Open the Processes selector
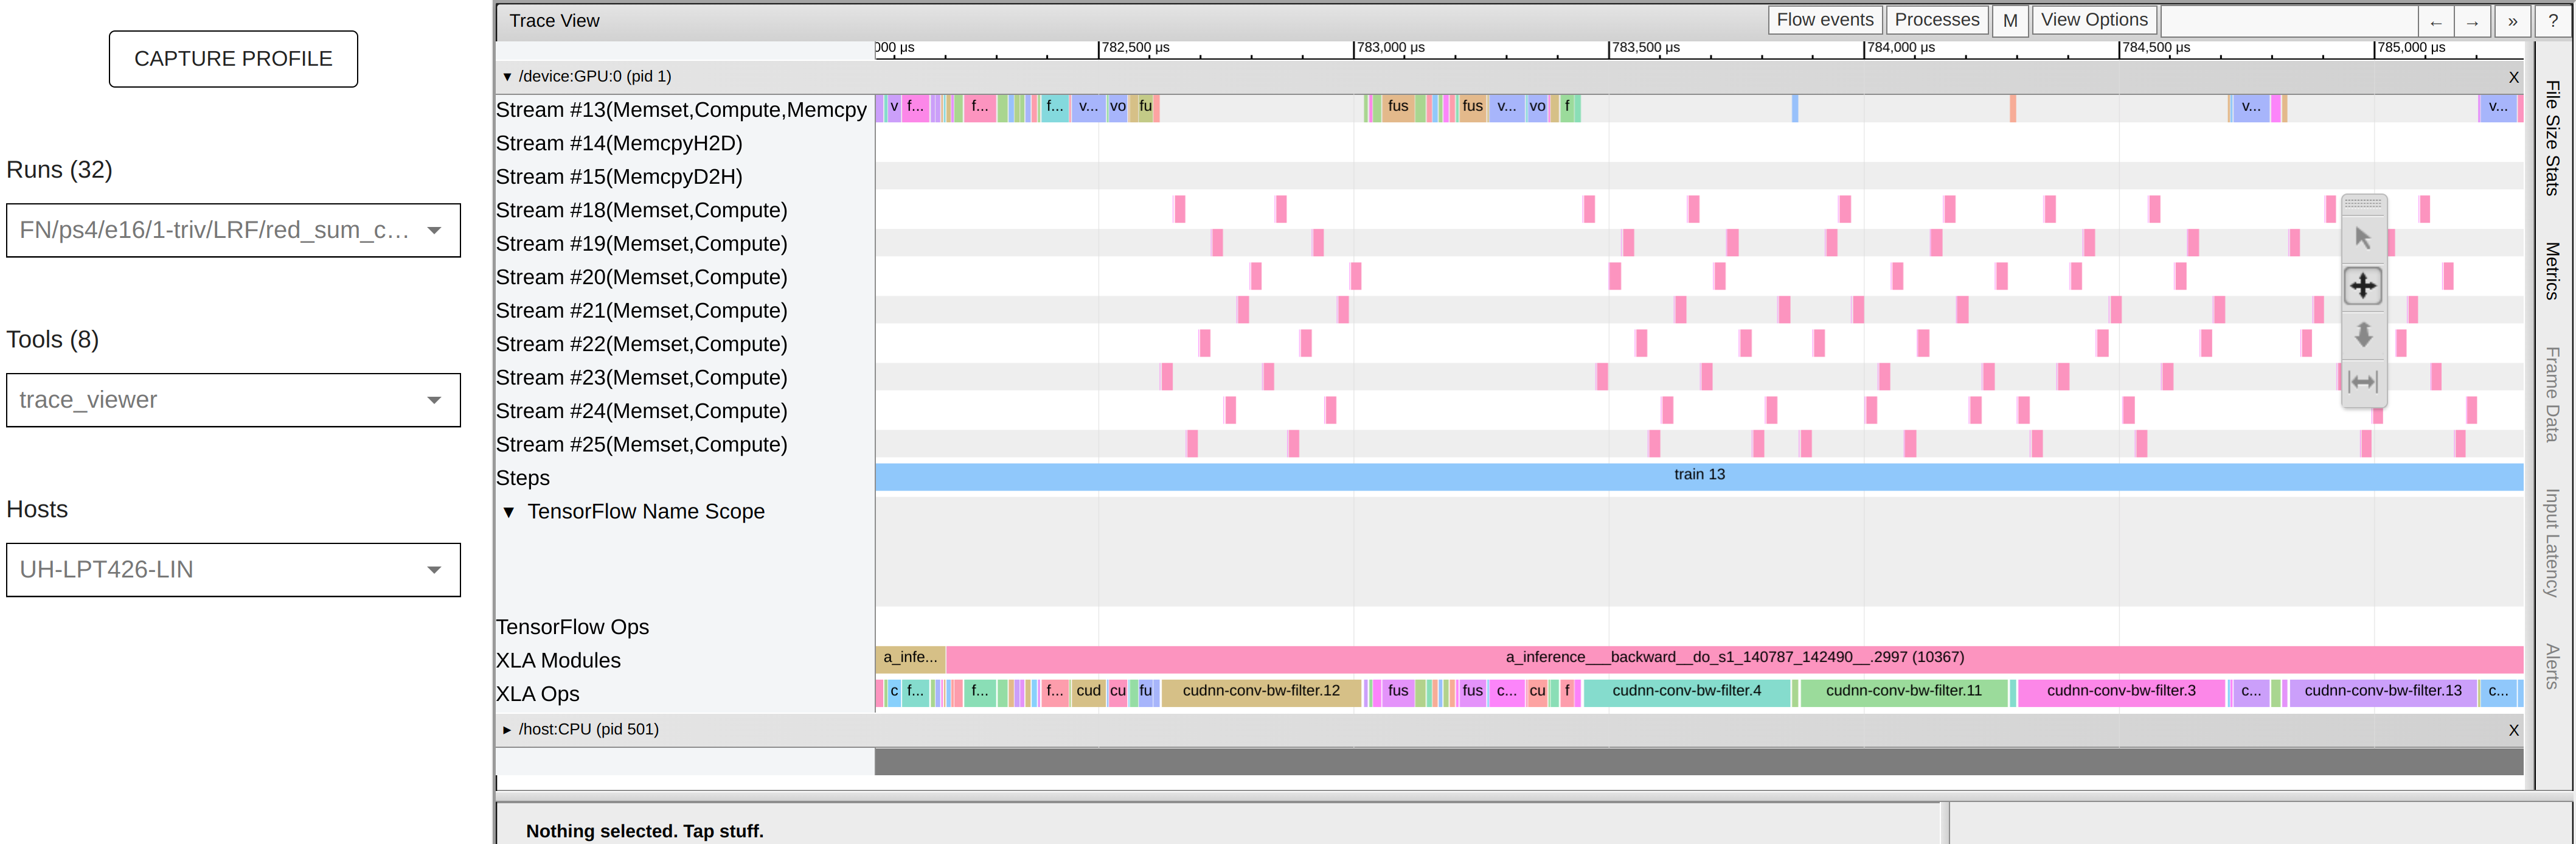The image size is (2576, 844). tap(1936, 20)
